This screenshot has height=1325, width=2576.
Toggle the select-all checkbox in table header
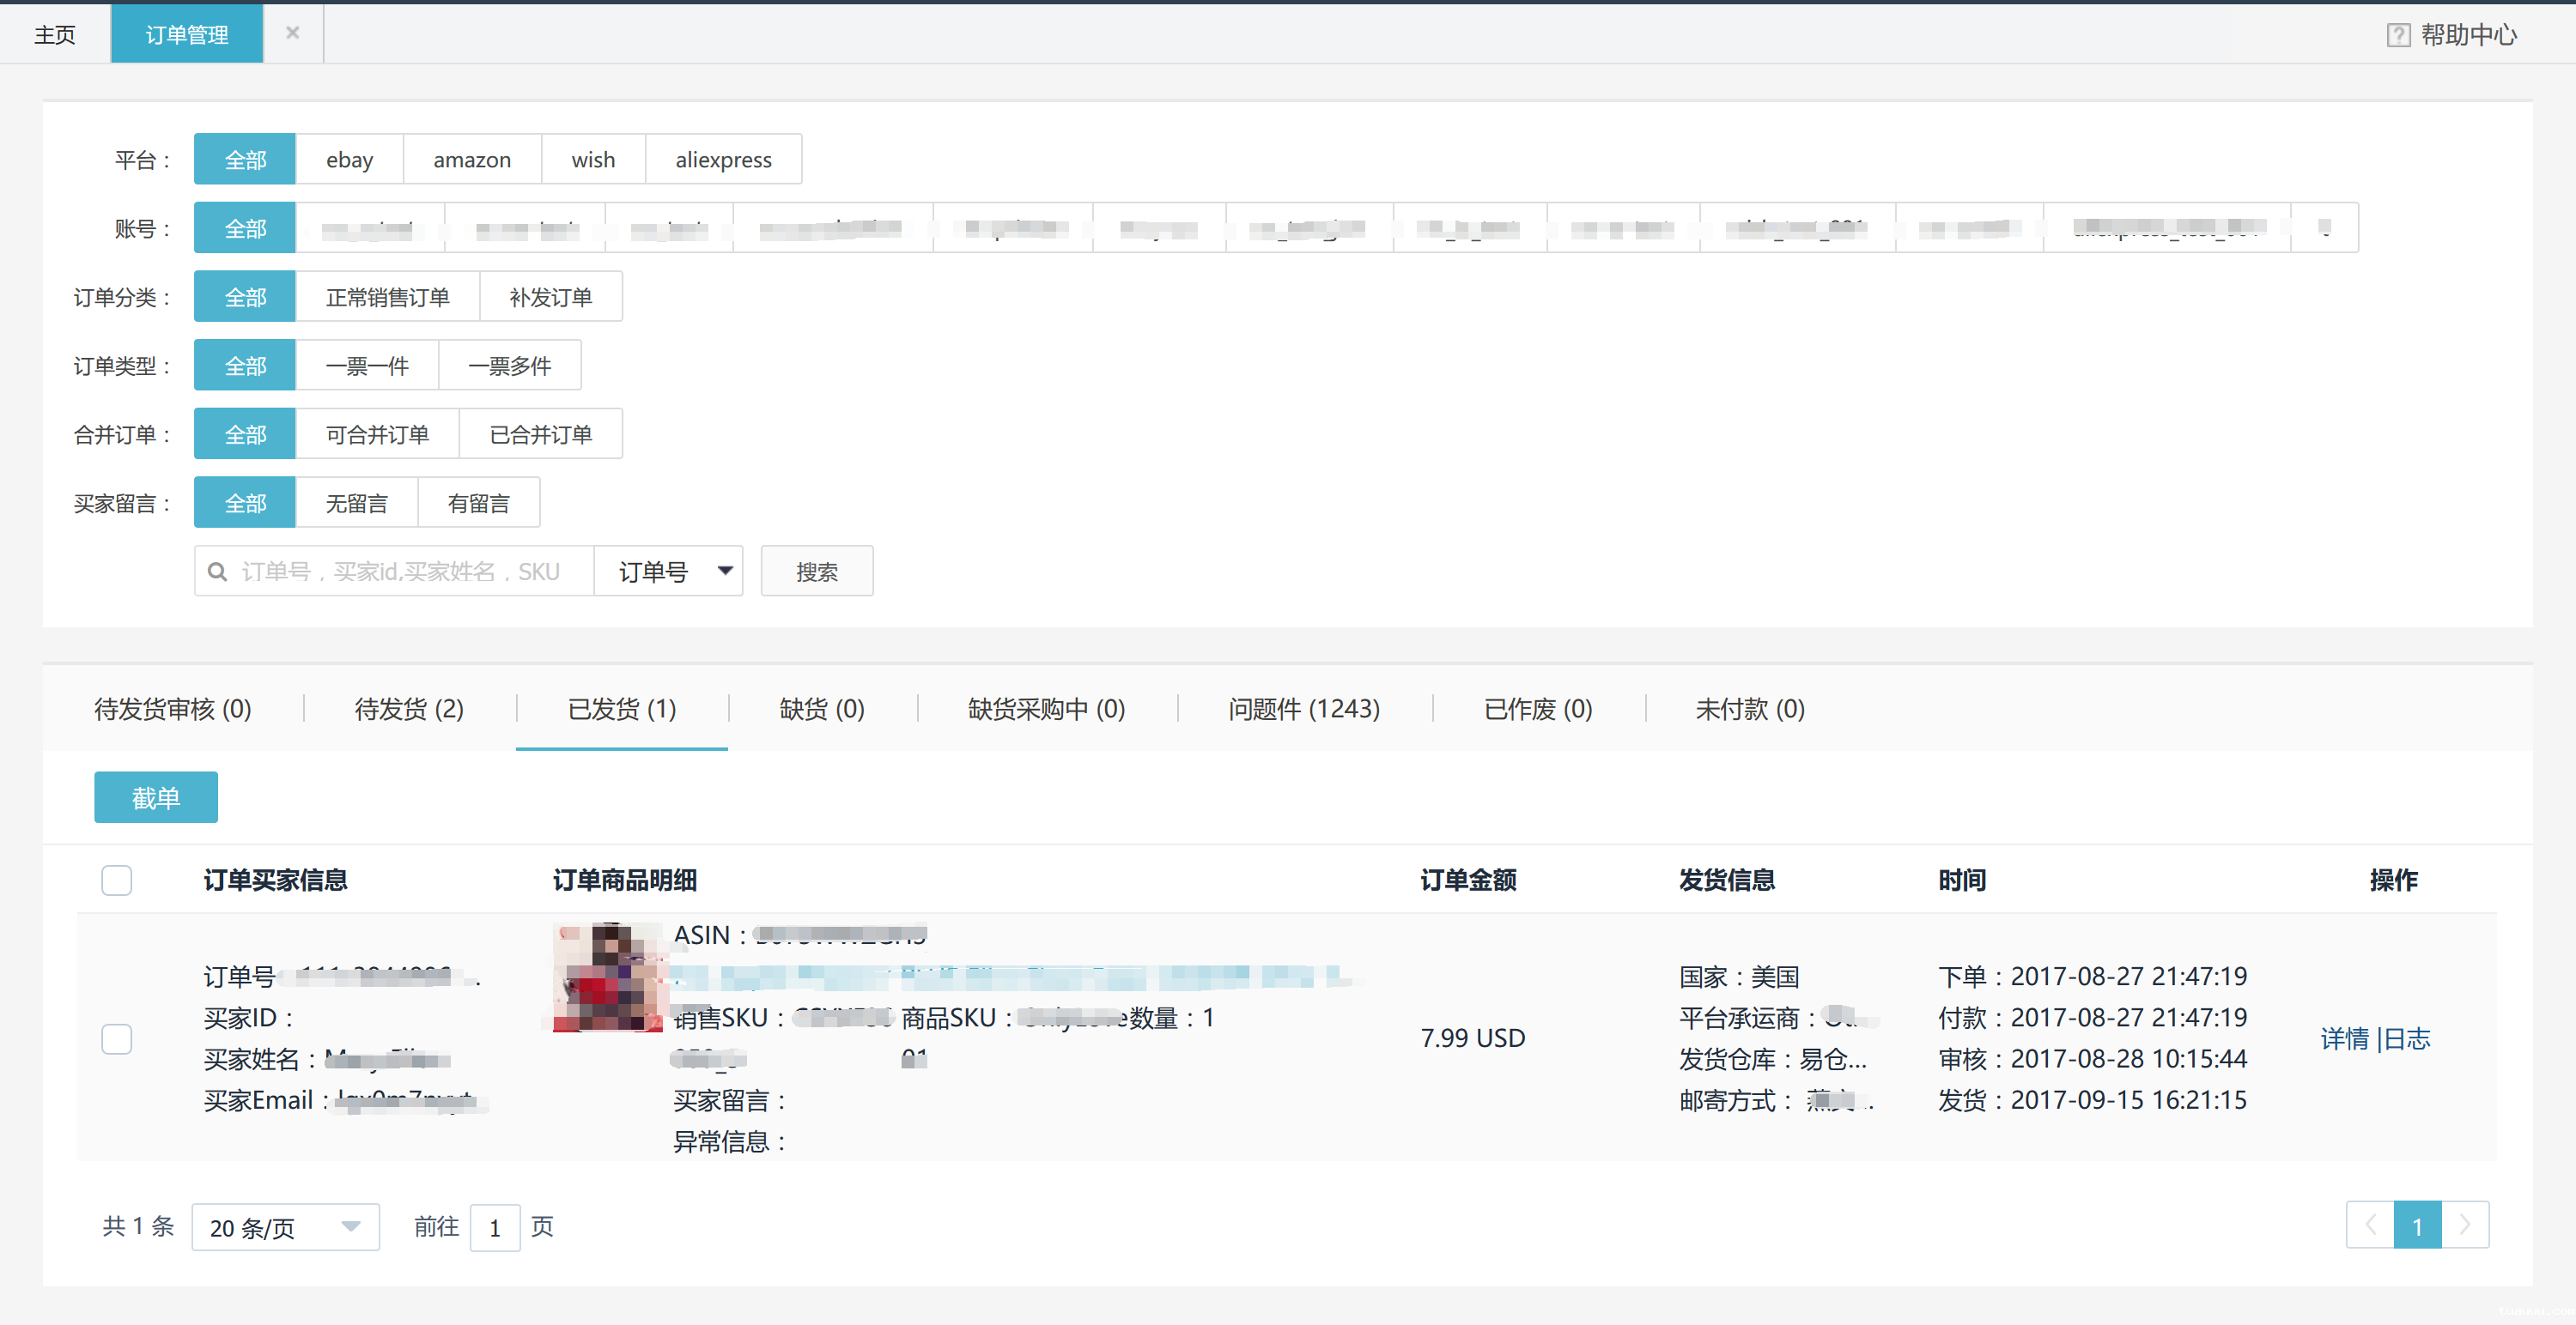[x=117, y=880]
